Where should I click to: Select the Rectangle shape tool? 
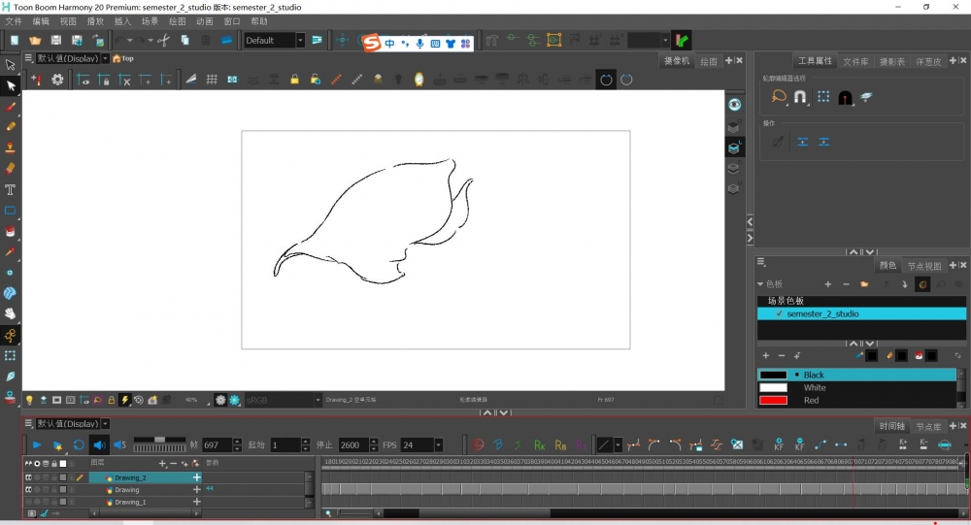(11, 210)
